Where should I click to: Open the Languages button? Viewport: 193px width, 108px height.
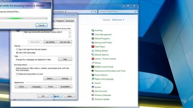click(x=36, y=87)
